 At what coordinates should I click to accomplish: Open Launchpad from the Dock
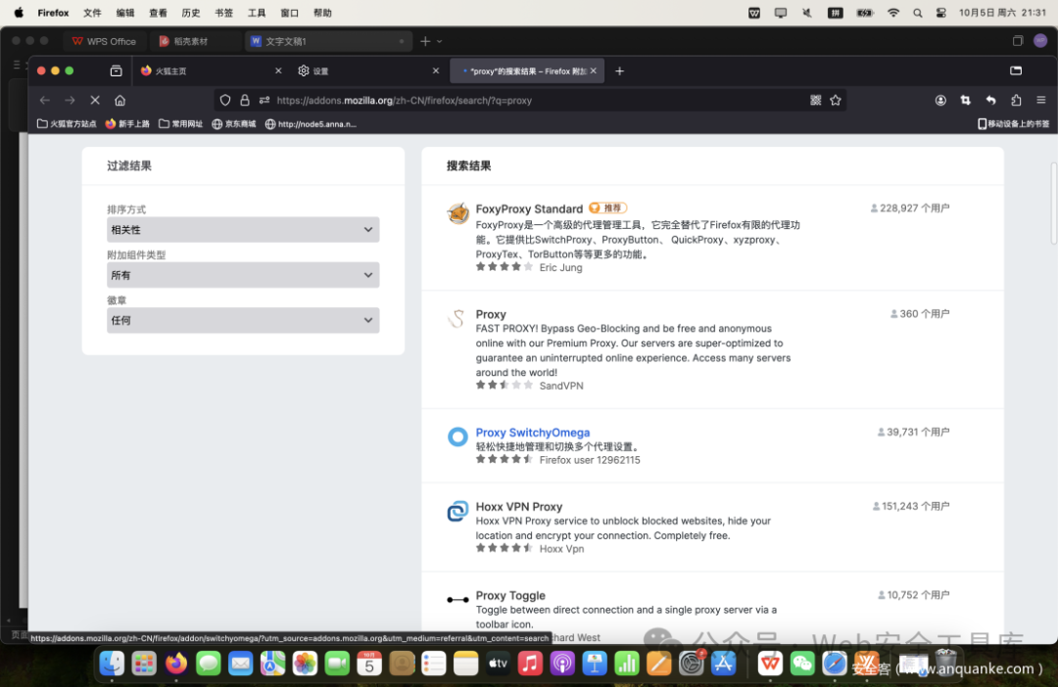click(144, 664)
